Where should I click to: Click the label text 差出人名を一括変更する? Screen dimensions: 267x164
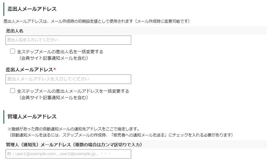60,52
